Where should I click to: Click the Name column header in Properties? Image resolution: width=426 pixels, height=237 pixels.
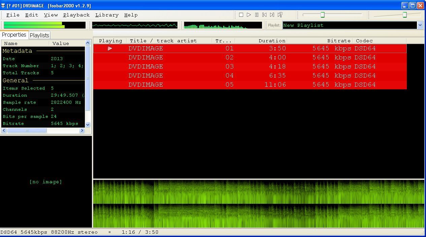click(25, 43)
